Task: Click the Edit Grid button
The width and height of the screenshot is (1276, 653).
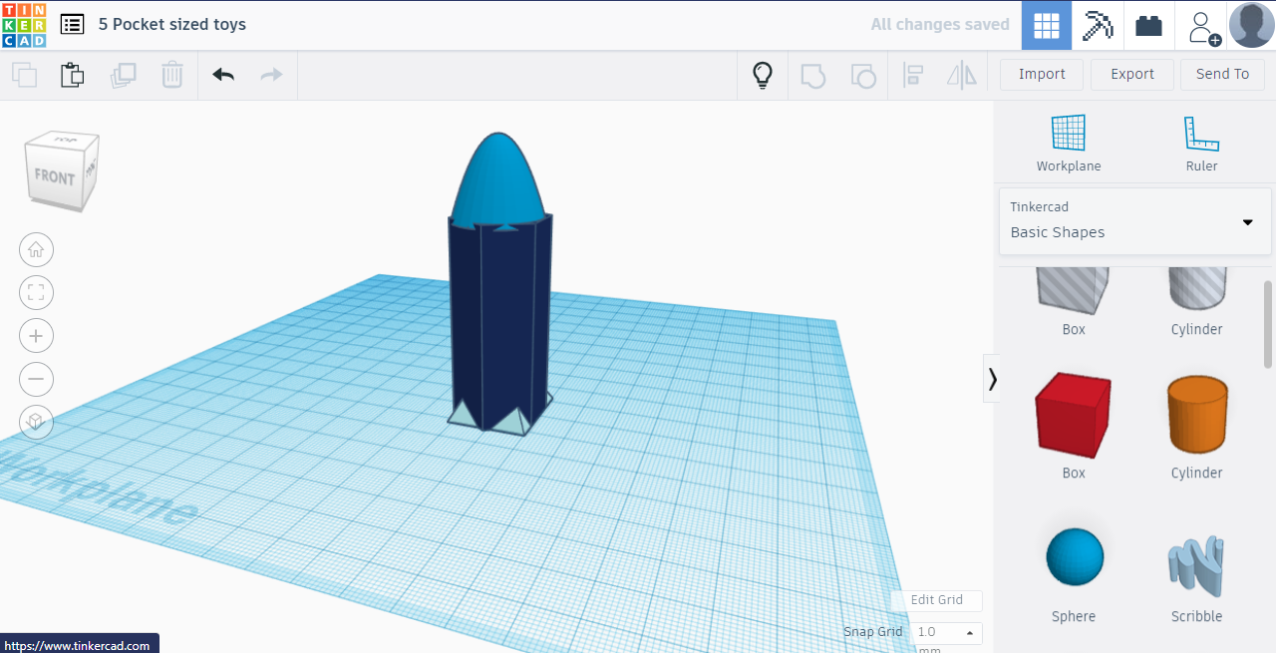Action: tap(937, 600)
